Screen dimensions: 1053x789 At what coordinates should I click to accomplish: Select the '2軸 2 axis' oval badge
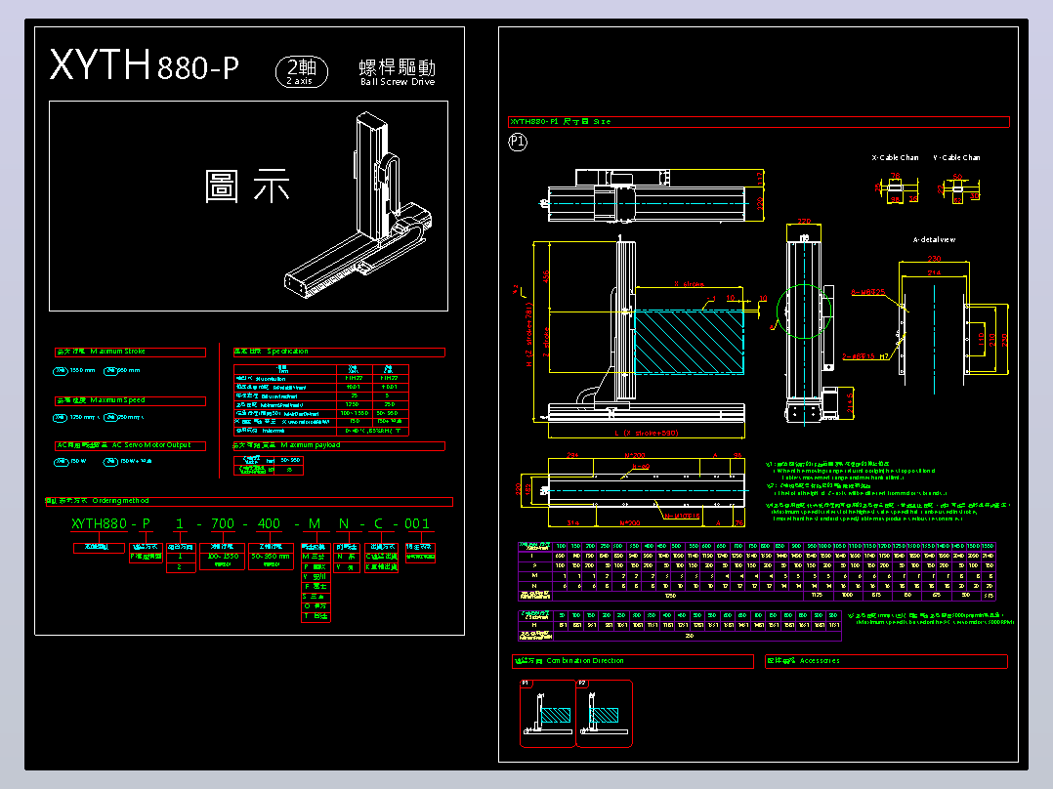(302, 72)
